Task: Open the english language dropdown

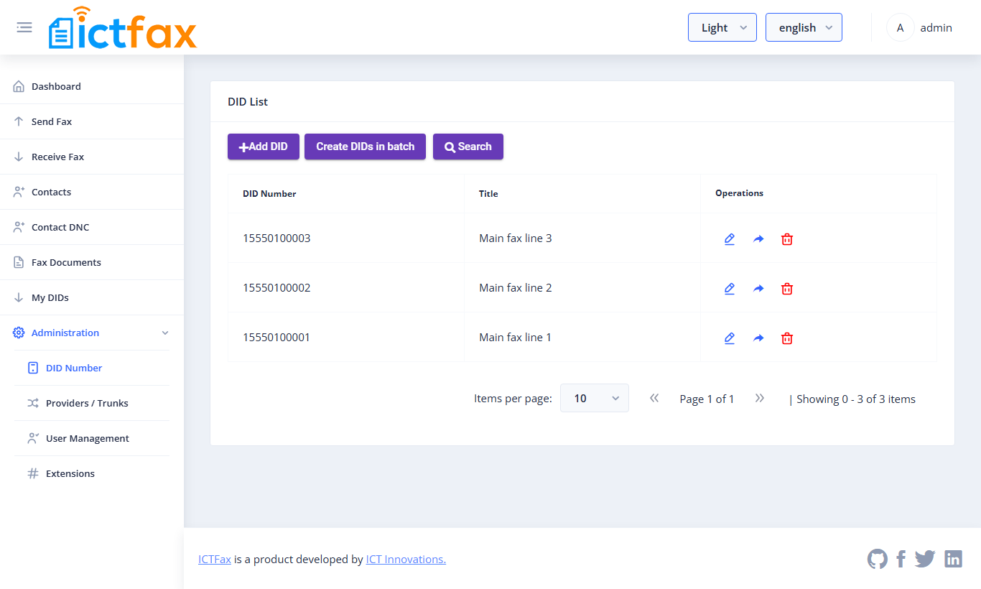Action: [x=804, y=27]
